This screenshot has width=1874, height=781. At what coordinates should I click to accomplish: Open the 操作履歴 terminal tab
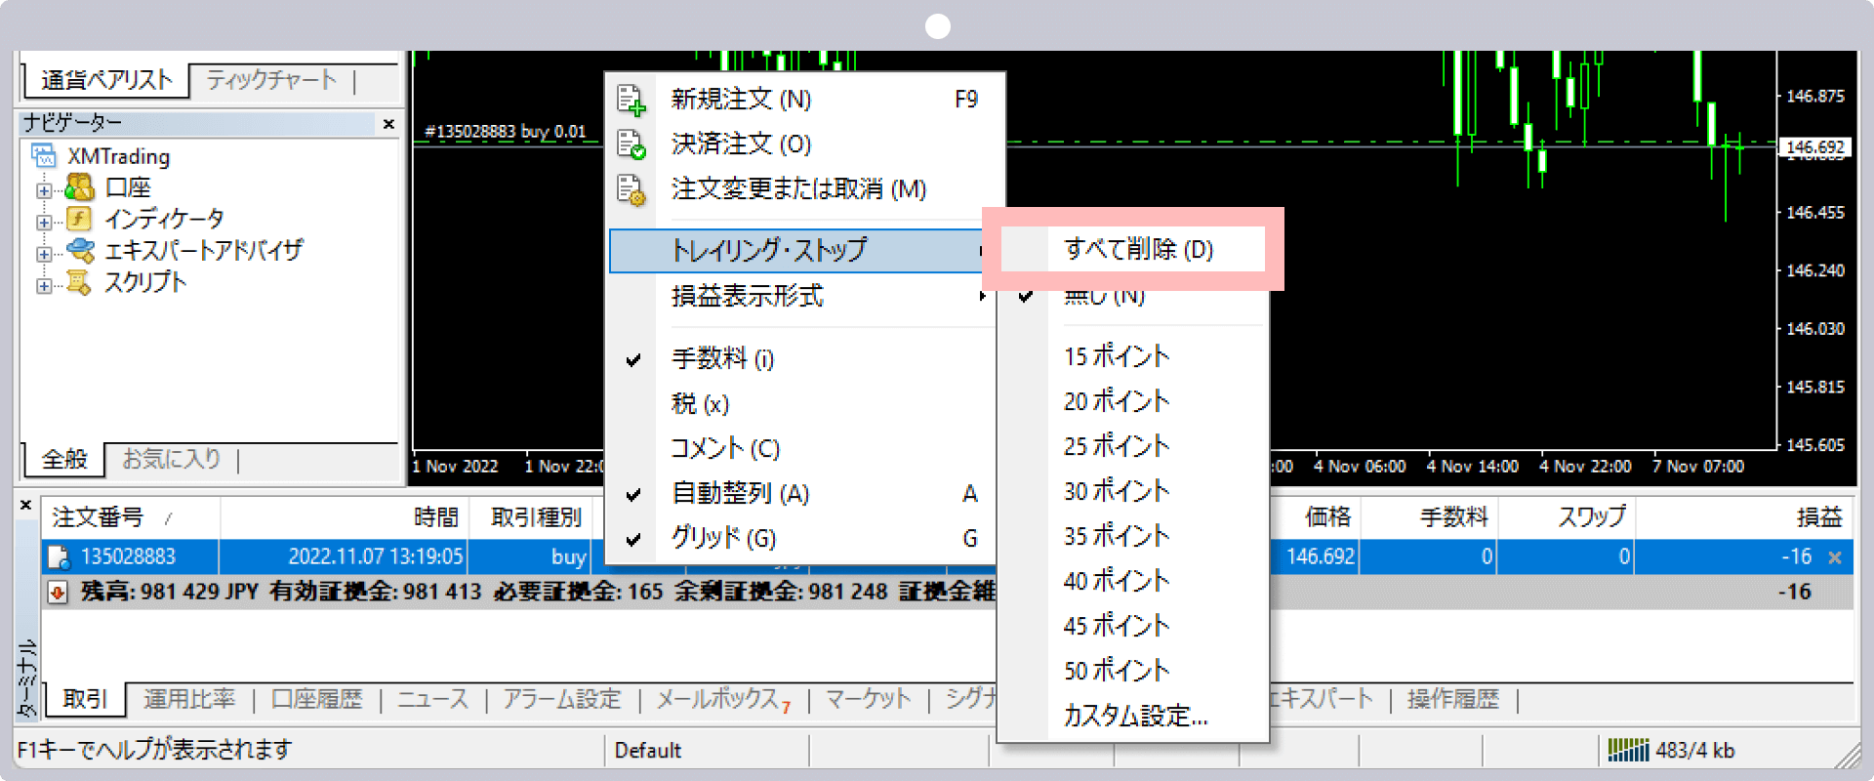point(1452,699)
